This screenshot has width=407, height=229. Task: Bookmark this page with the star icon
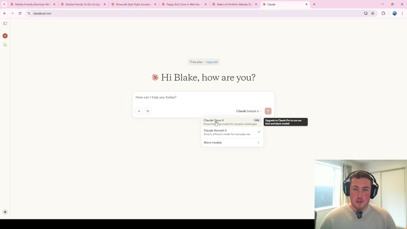373,13
